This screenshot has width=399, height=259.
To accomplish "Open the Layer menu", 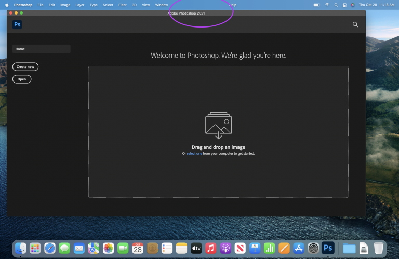I will tap(79, 5).
